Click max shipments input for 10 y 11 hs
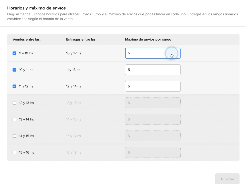 coord(153,70)
